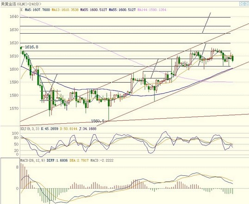
Task: Click the 1600 price axis label
Action: pyautogui.click(x=14, y=69)
